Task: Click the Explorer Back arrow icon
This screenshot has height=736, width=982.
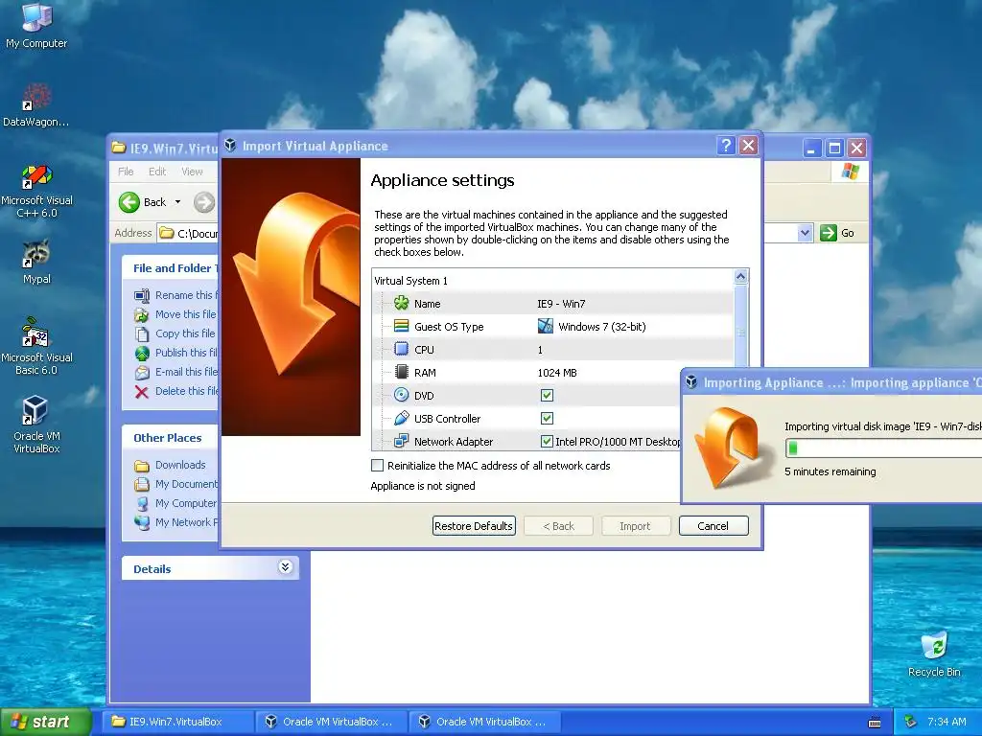Action: click(129, 202)
